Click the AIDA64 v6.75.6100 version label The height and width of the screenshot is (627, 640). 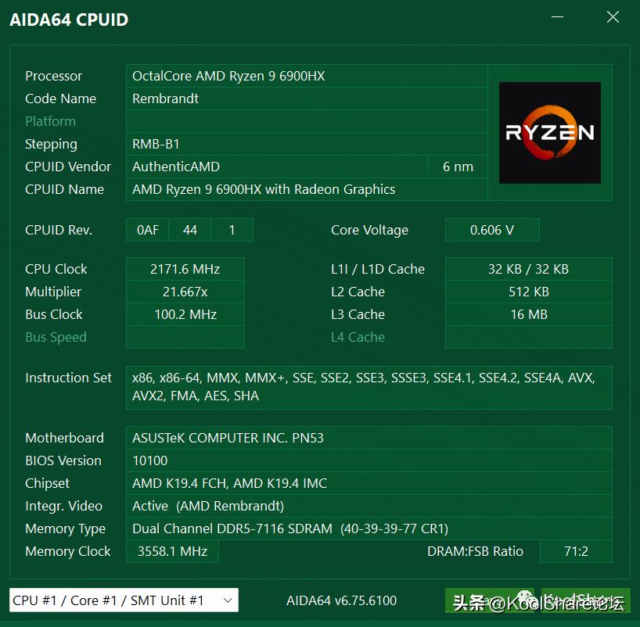pos(342,600)
